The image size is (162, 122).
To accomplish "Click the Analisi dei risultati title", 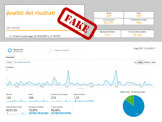I will point(31,13).
